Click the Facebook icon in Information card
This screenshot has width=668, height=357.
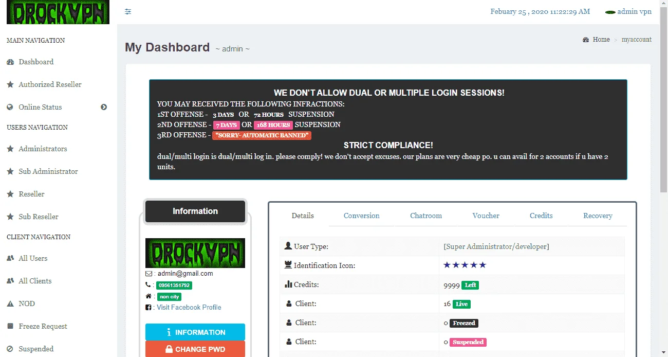[149, 307]
